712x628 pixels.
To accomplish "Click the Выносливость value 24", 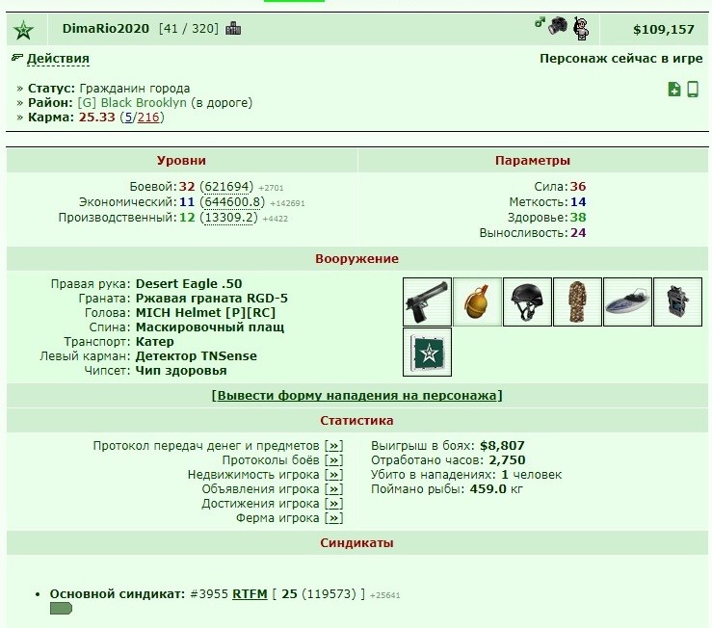I will point(577,233).
